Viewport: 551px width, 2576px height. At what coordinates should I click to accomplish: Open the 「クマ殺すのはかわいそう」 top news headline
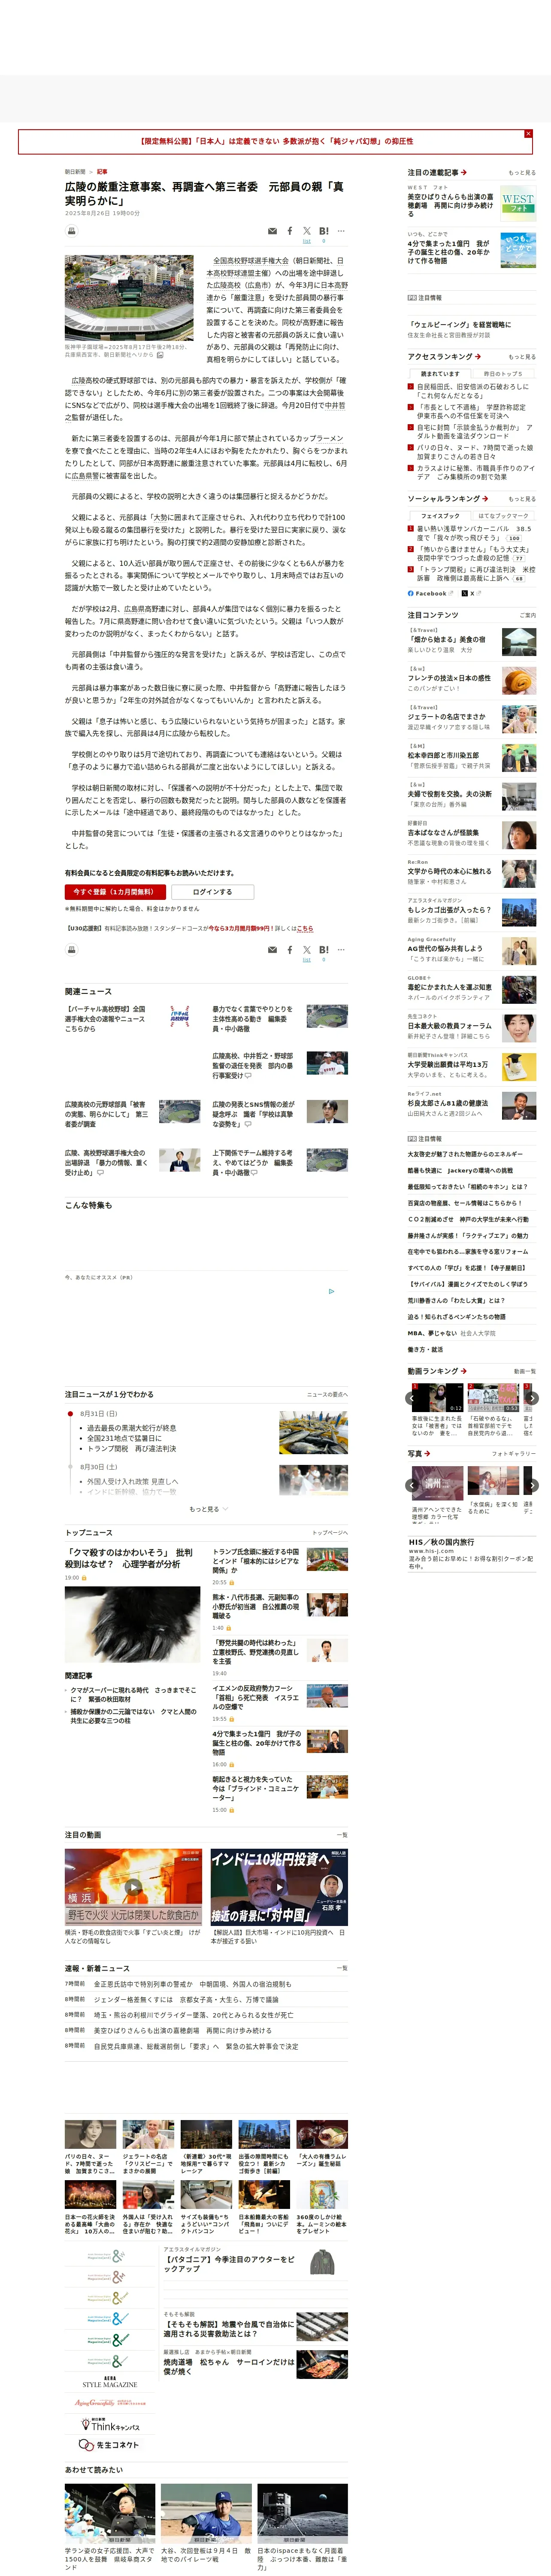[129, 1558]
